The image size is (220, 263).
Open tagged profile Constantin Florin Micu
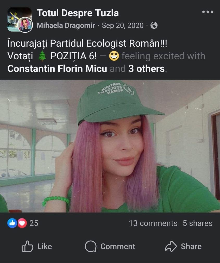(57, 68)
